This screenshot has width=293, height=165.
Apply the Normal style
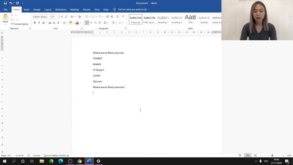pyautogui.click(x=136, y=19)
